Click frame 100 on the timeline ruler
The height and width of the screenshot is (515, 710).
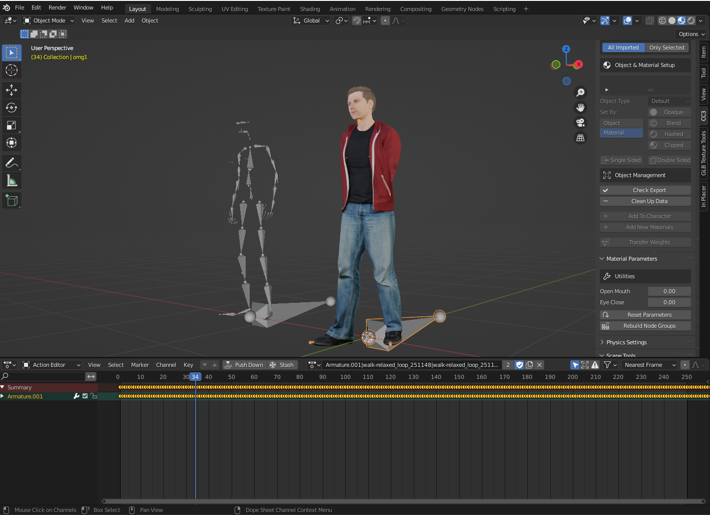(345, 377)
